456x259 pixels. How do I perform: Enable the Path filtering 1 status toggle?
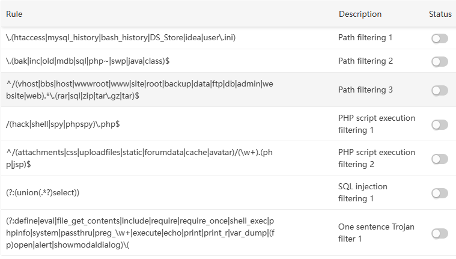(439, 38)
